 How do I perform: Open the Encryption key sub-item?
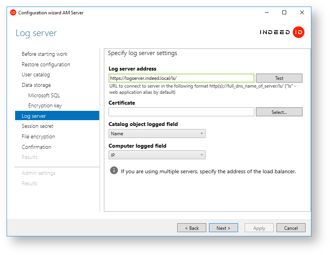pos(45,106)
